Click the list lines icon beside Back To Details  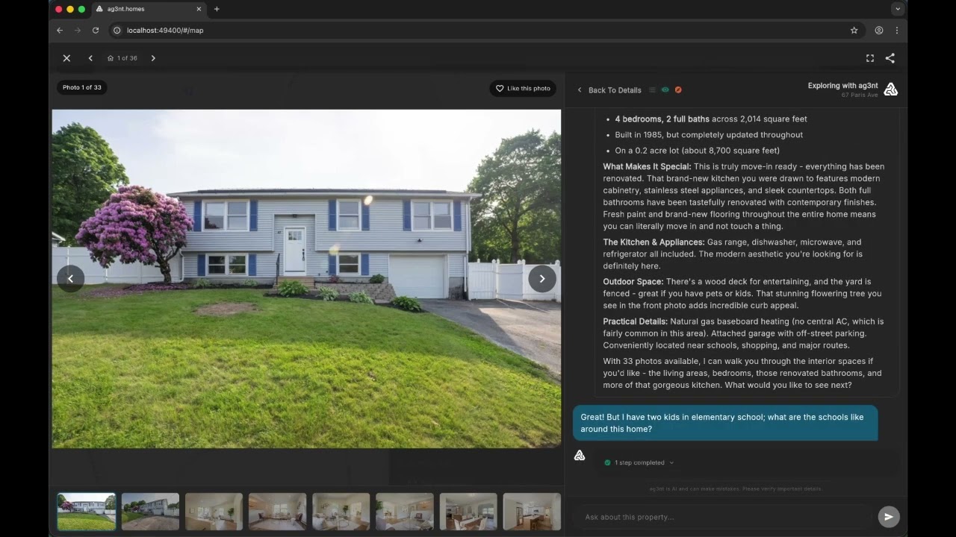pos(652,89)
